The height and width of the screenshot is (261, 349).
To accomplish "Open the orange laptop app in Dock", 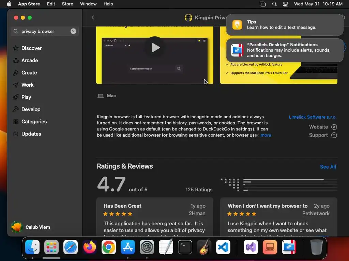I will [x=270, y=247].
